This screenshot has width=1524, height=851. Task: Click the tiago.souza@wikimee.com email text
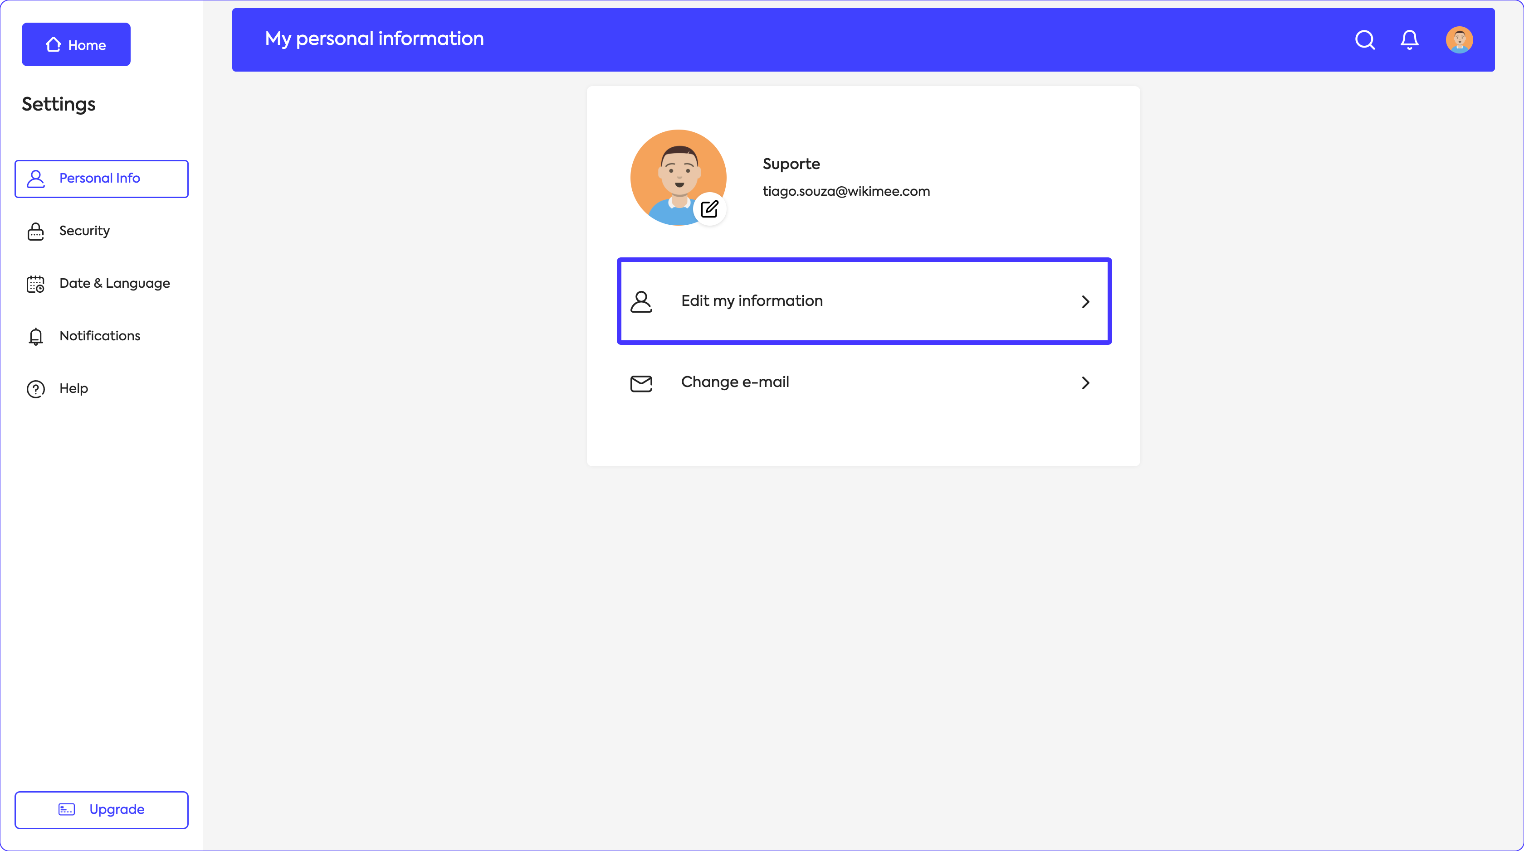tap(846, 192)
